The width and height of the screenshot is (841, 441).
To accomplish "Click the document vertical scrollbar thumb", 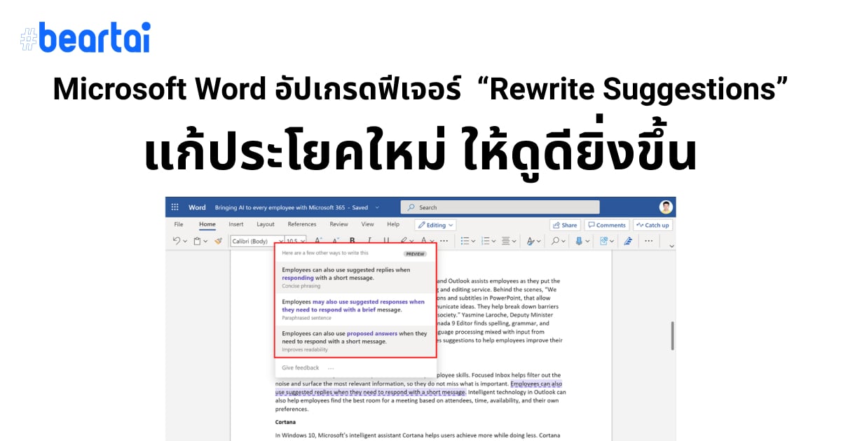I will point(672,336).
